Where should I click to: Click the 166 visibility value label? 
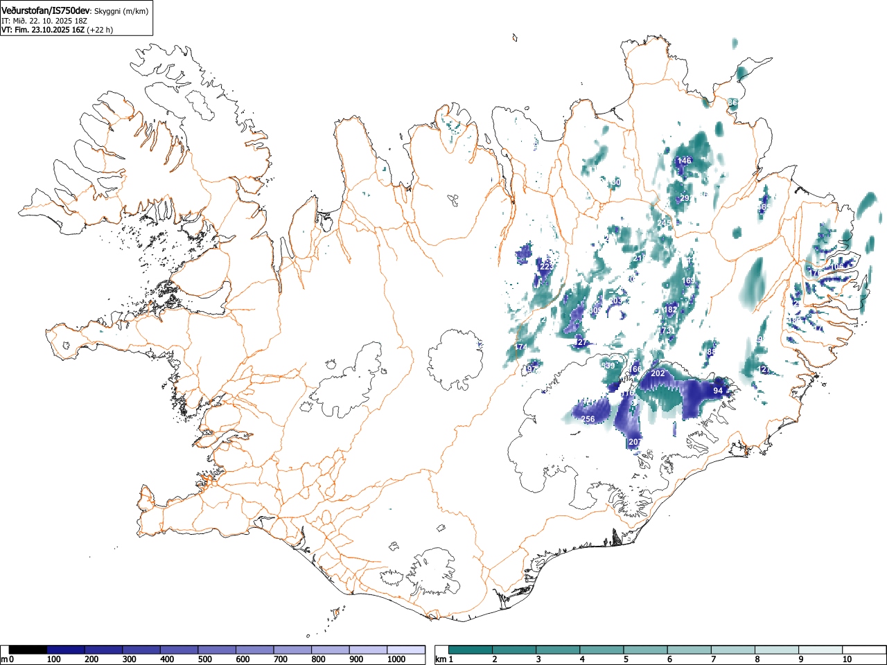pyautogui.click(x=636, y=369)
